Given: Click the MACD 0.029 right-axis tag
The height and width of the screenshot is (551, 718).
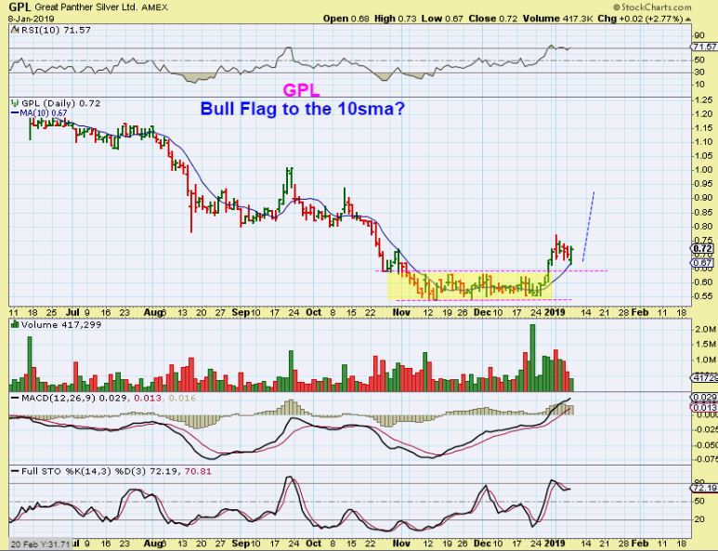Looking at the screenshot, I should 704,398.
